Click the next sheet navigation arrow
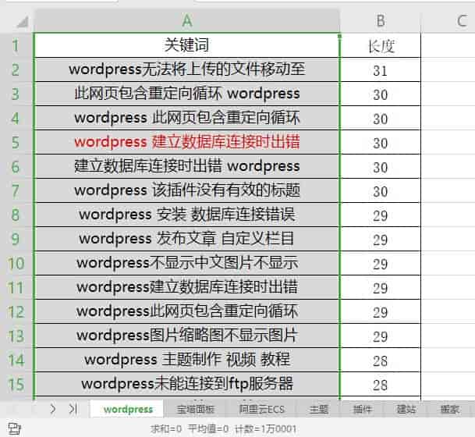The width and height of the screenshot is (475, 437). point(52,408)
